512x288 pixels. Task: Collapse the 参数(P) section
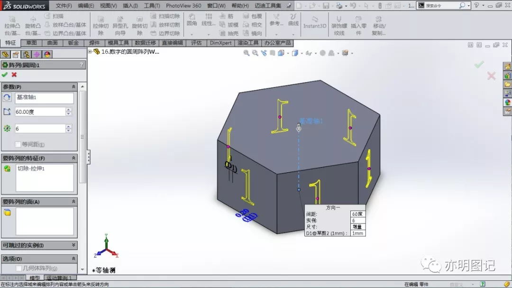(x=73, y=87)
